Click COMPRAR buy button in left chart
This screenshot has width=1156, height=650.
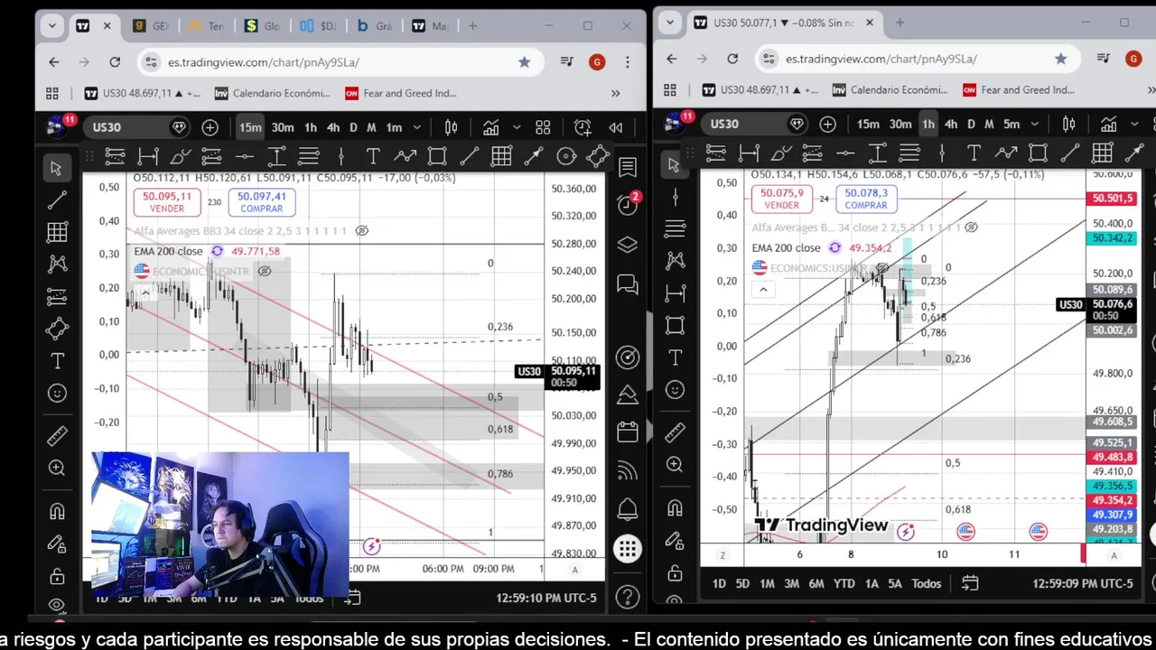[x=262, y=202]
